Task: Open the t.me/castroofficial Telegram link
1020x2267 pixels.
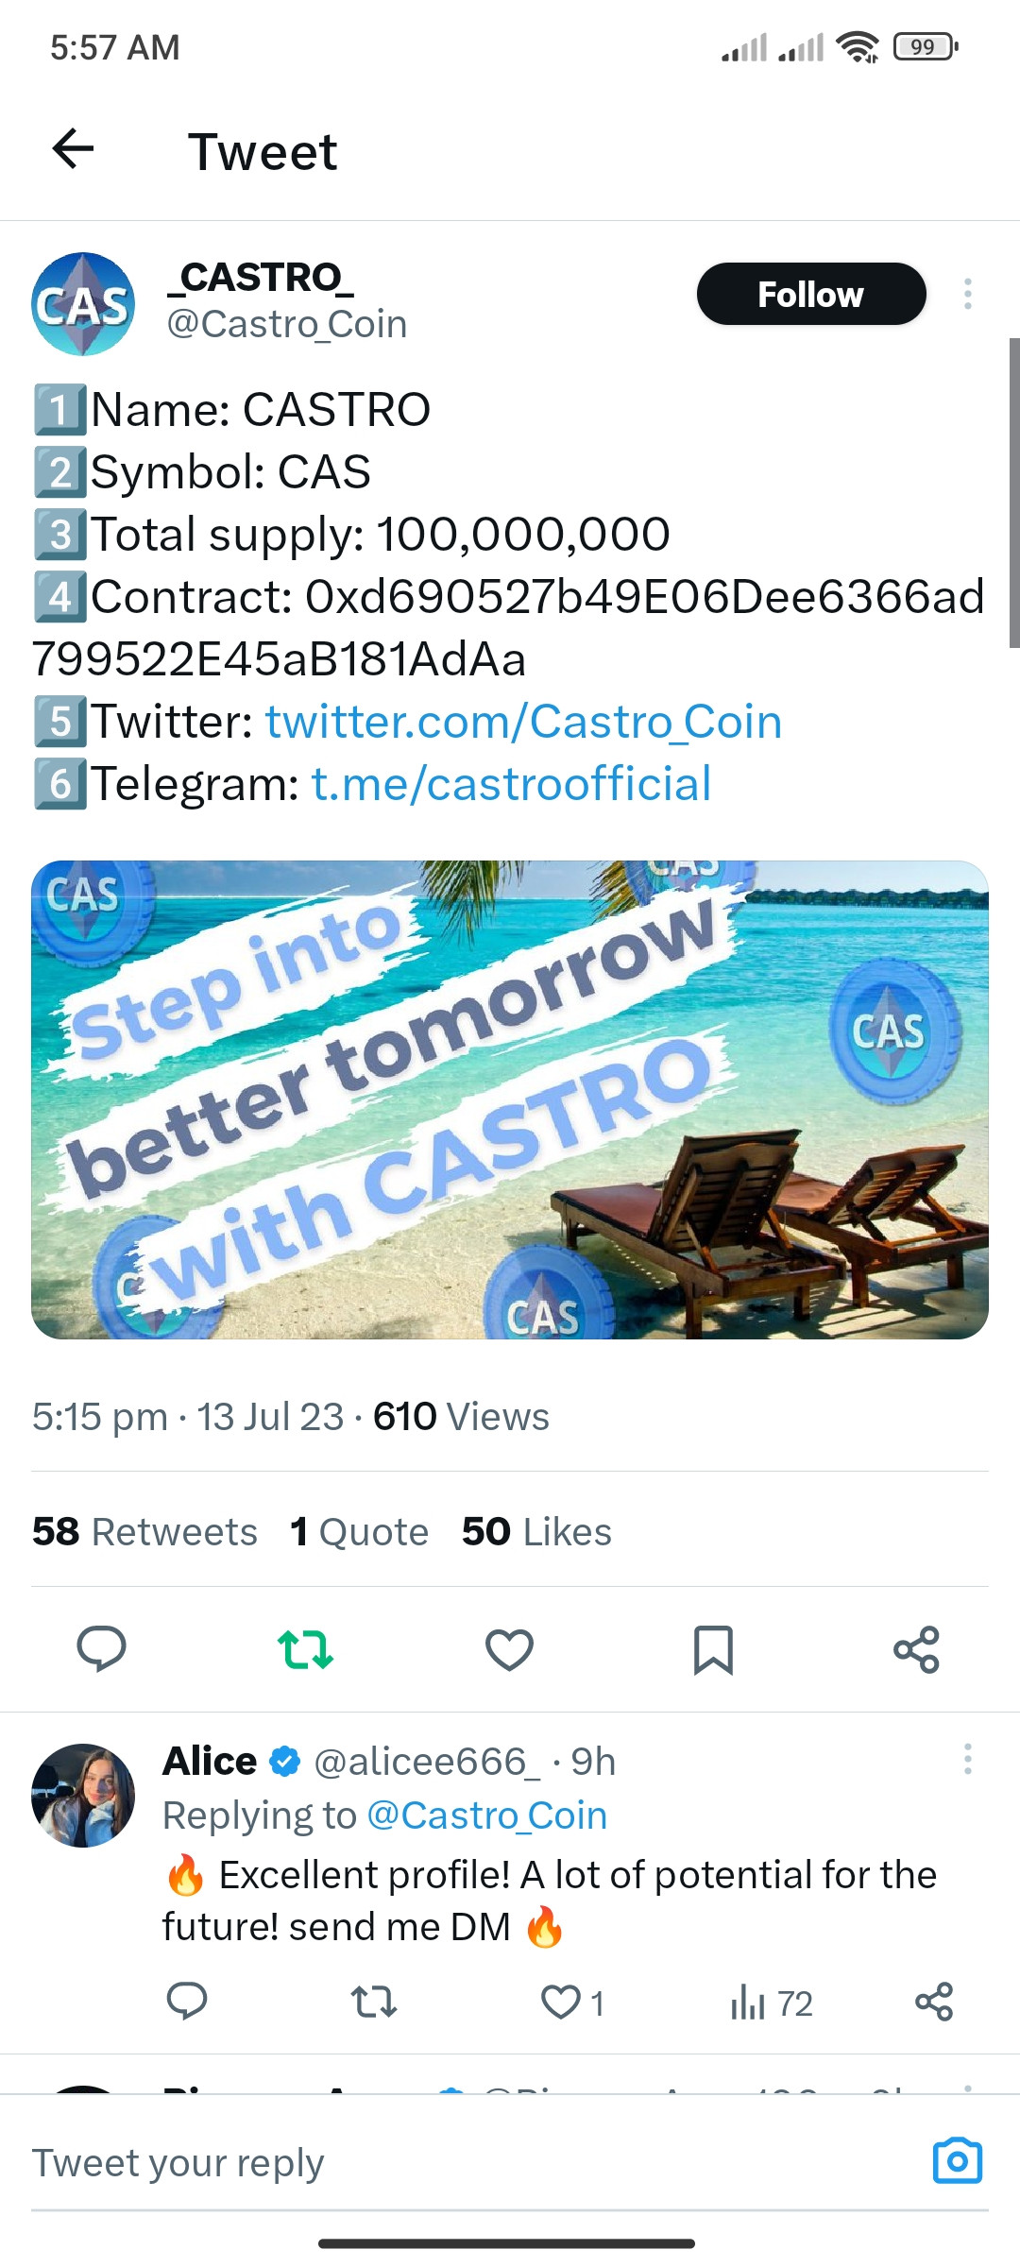Action: (512, 785)
